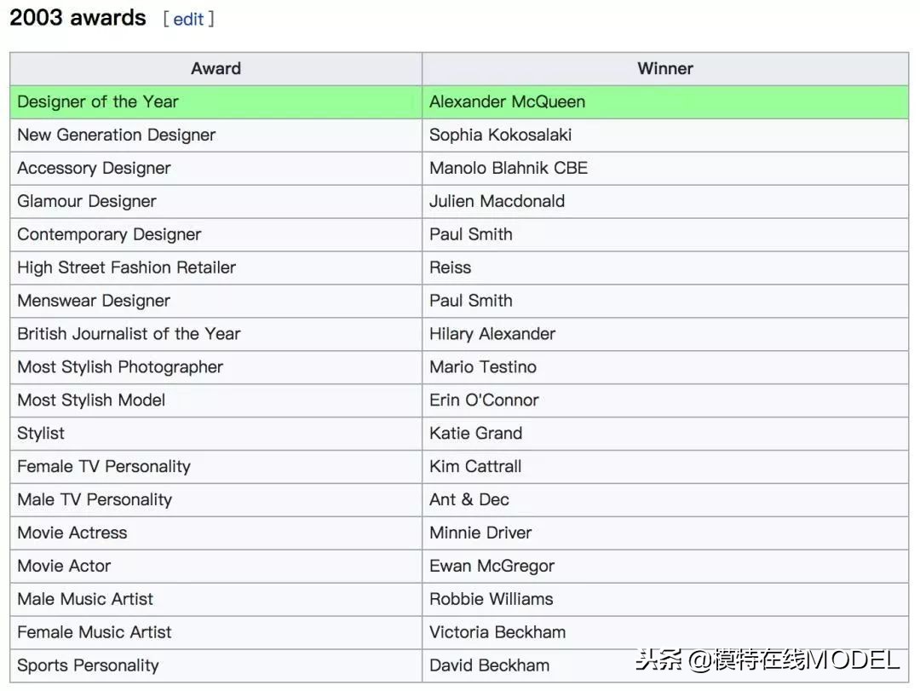Click the Award column header

(x=216, y=69)
